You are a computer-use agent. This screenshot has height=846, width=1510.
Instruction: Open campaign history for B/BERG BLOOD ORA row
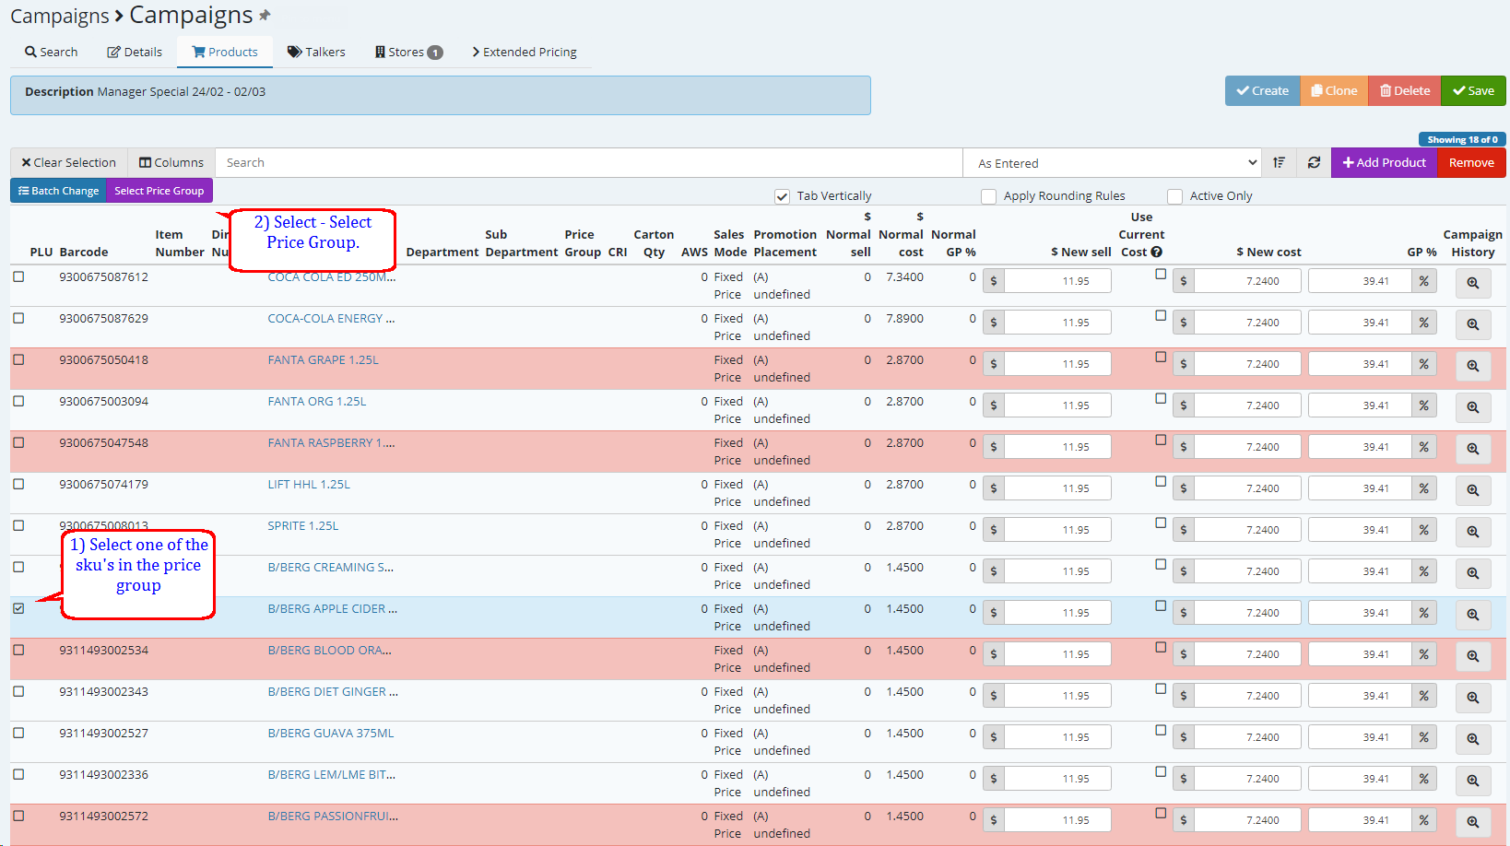(x=1472, y=656)
